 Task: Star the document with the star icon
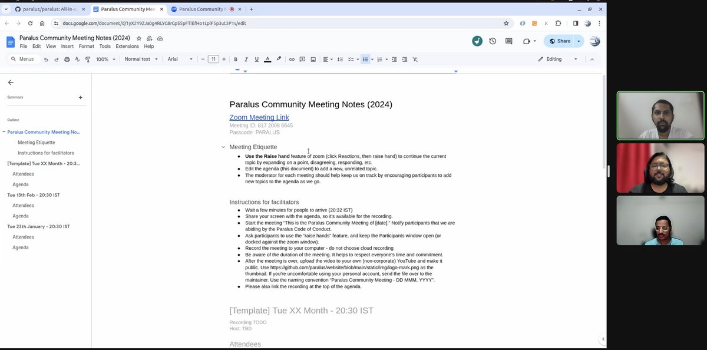(139, 38)
